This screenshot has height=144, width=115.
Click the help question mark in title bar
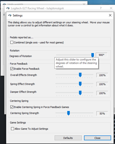click(101, 8)
